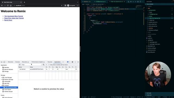
Task: Expand Local Storage tree arrow
Action: [2, 78]
